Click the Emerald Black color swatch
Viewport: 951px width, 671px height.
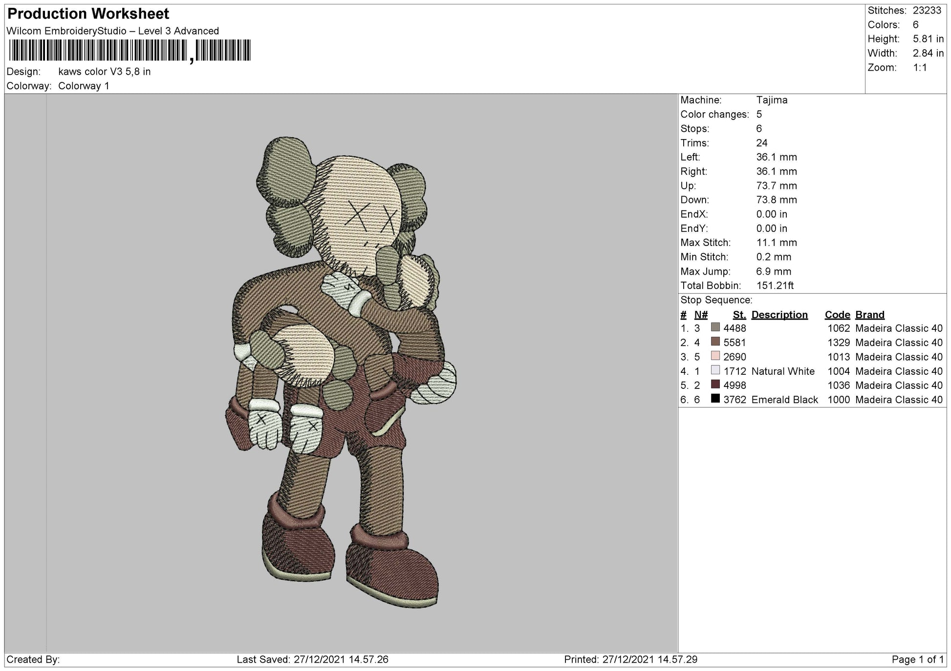[x=715, y=400]
